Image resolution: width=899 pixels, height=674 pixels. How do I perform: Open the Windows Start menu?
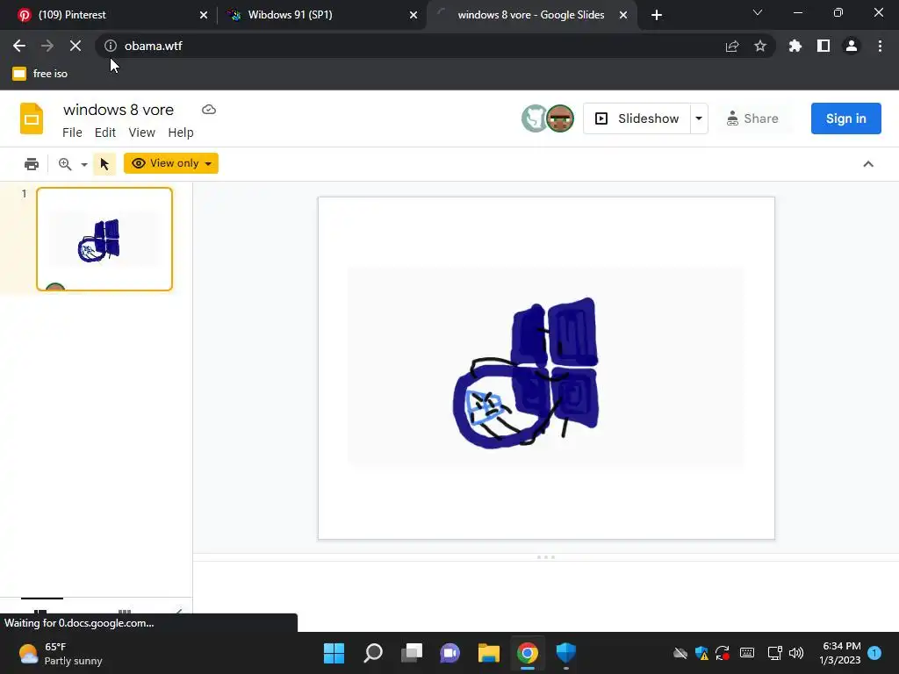(334, 653)
